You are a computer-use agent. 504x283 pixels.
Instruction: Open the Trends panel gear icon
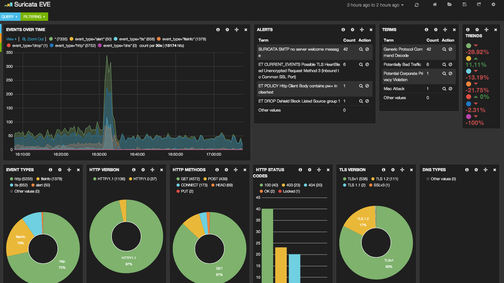477,30
